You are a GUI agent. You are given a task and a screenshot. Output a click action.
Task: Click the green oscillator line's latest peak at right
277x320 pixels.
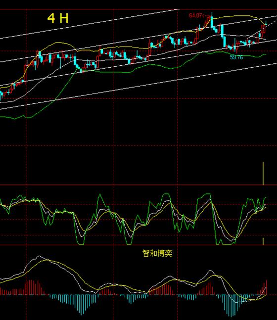coord(265,198)
